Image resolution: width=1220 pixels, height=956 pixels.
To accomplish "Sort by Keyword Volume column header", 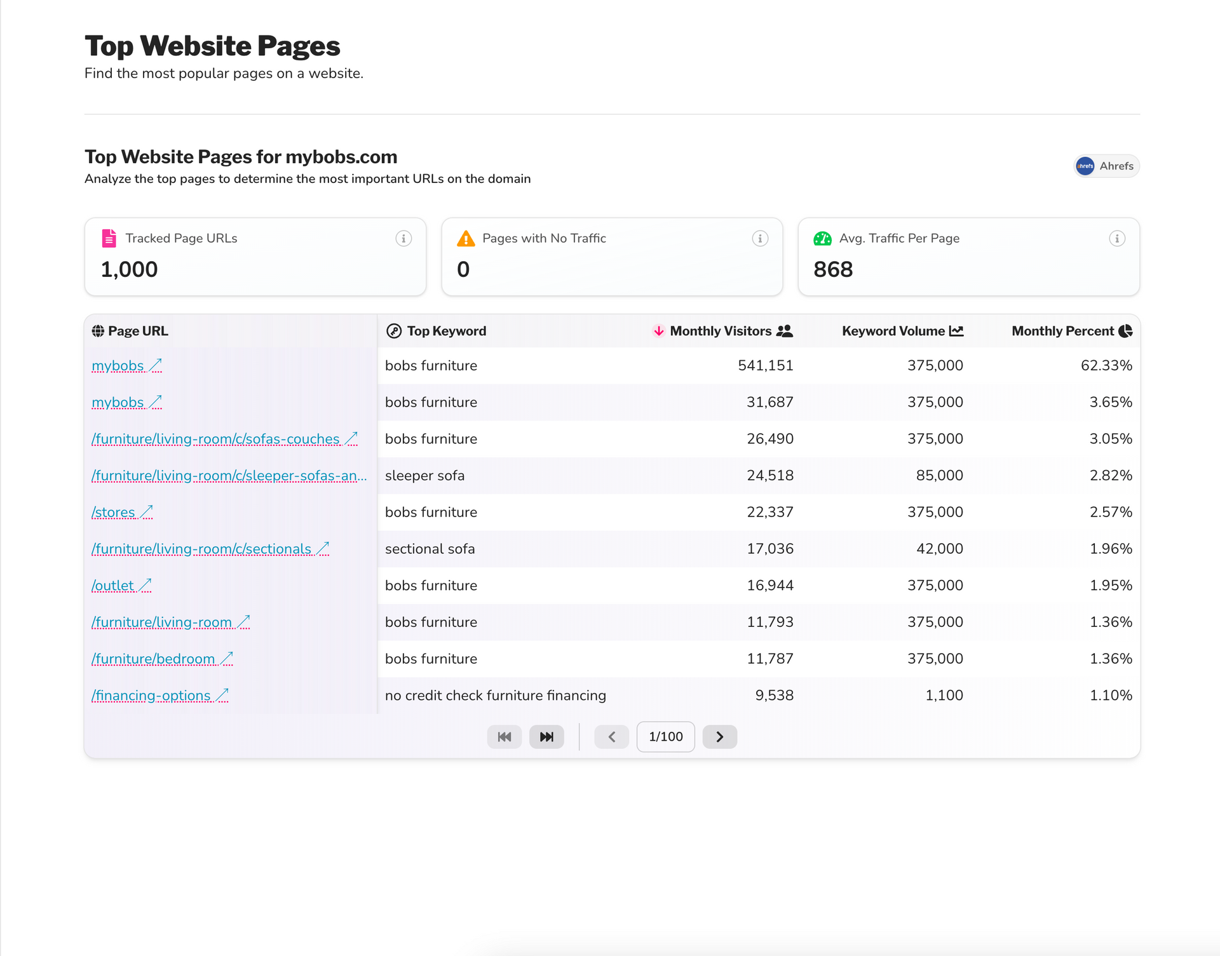I will point(893,331).
